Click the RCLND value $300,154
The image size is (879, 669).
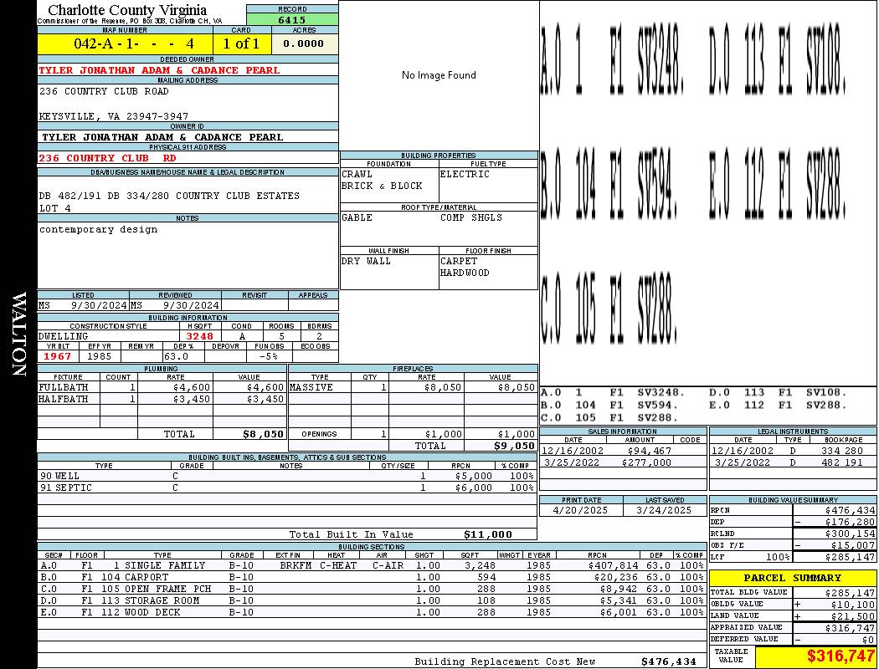[850, 534]
